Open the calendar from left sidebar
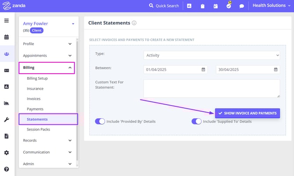This screenshot has width=294, height=176. click(7, 37)
